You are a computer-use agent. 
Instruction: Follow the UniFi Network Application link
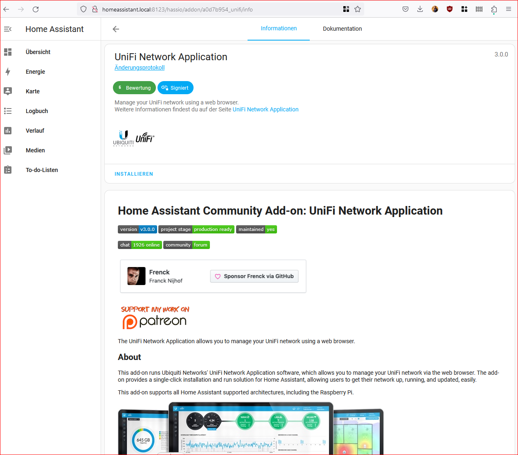pyautogui.click(x=266, y=109)
